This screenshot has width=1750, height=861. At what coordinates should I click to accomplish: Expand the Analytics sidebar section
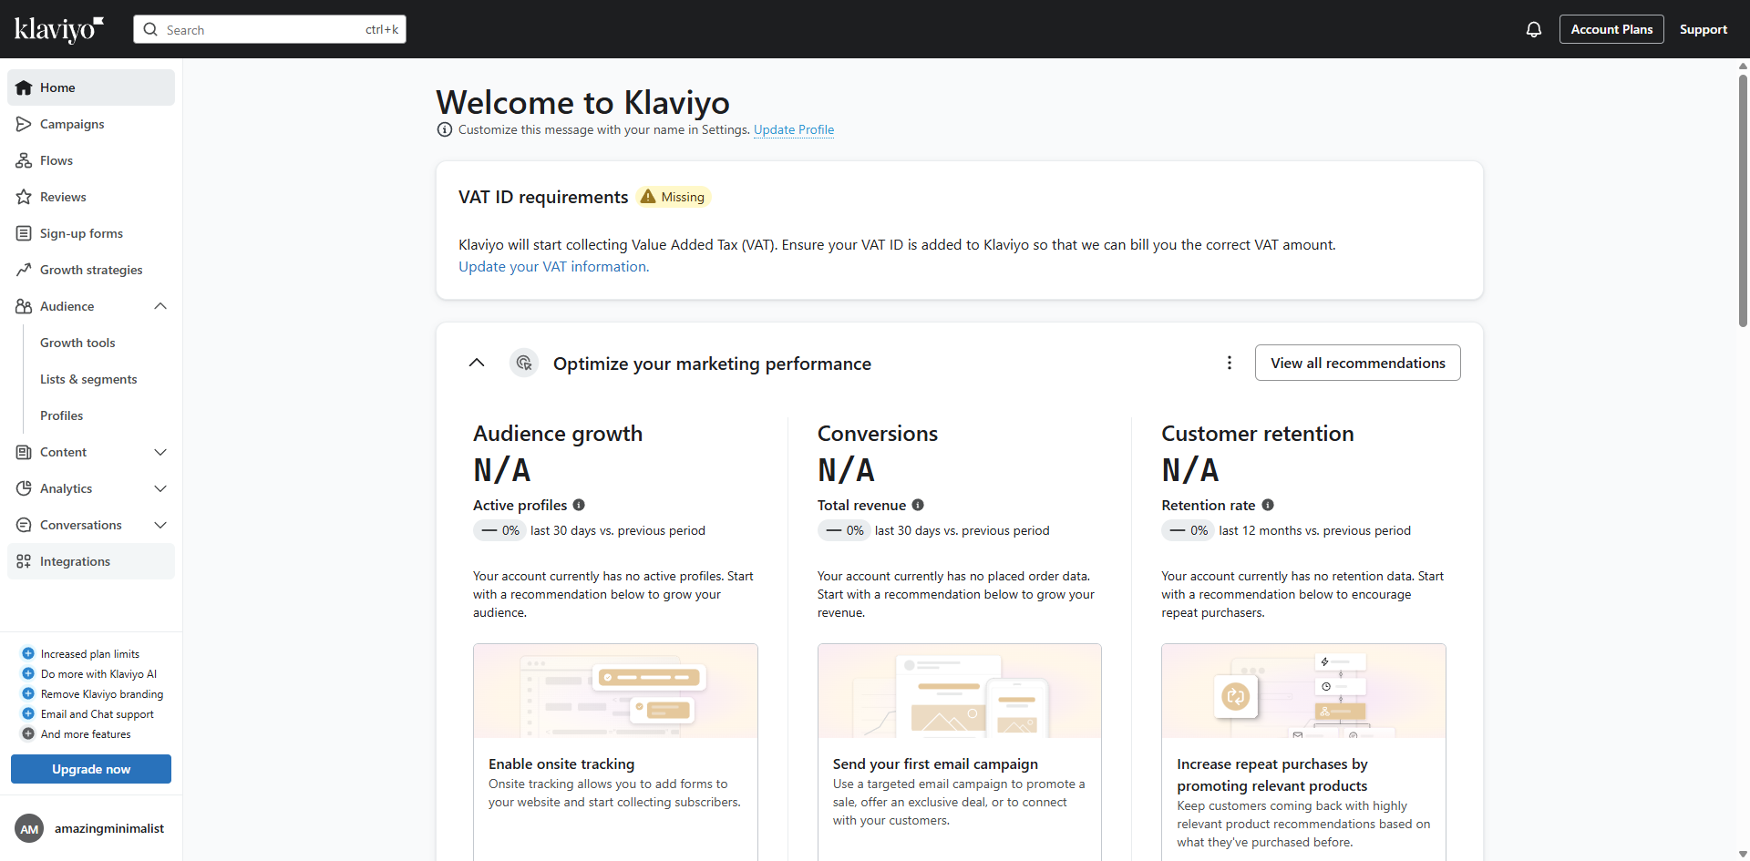pyautogui.click(x=160, y=488)
